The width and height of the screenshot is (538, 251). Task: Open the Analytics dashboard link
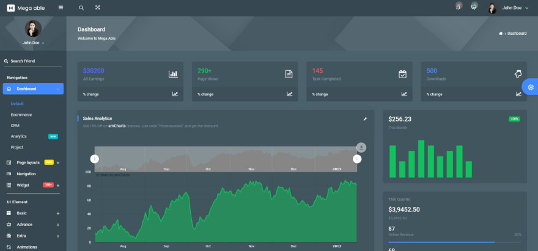tap(18, 136)
